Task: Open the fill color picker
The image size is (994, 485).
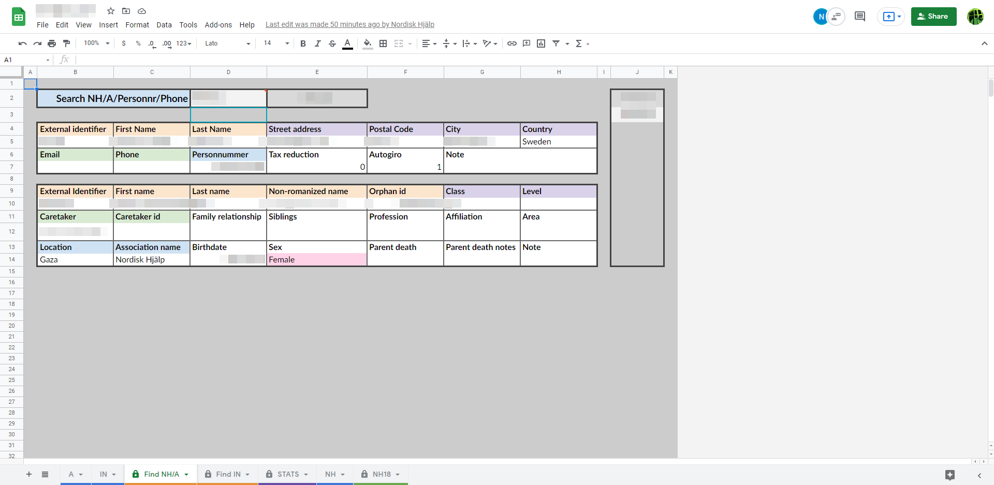Action: [x=368, y=43]
